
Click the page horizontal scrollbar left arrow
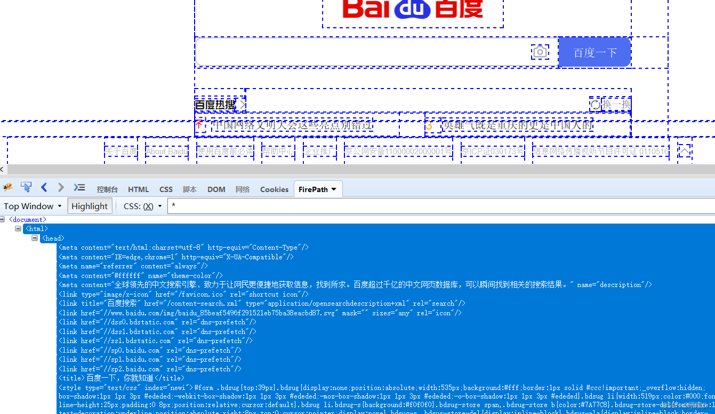(2, 169)
